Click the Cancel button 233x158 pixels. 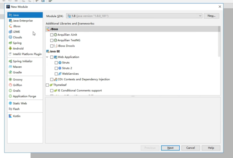[190, 148]
